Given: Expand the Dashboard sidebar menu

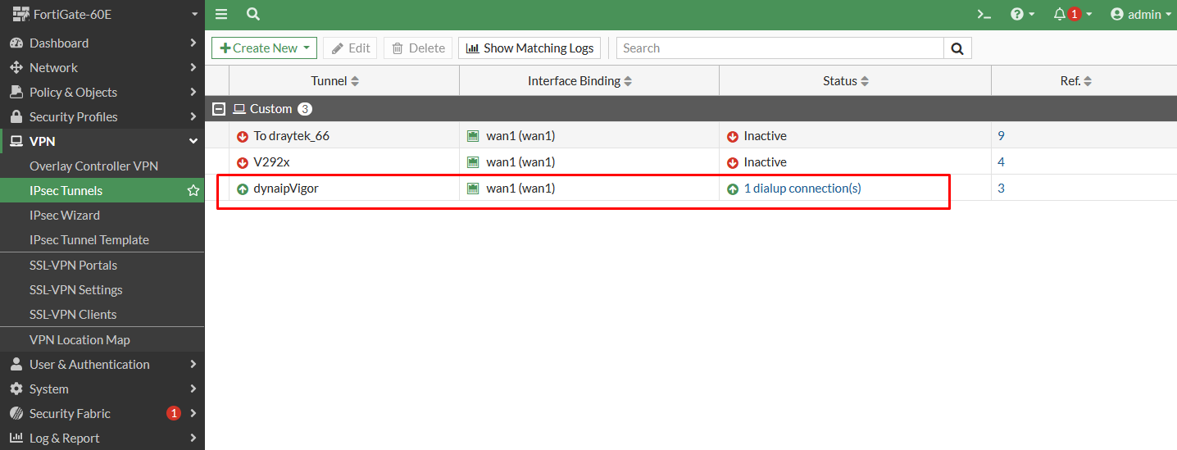Looking at the screenshot, I should tap(102, 43).
